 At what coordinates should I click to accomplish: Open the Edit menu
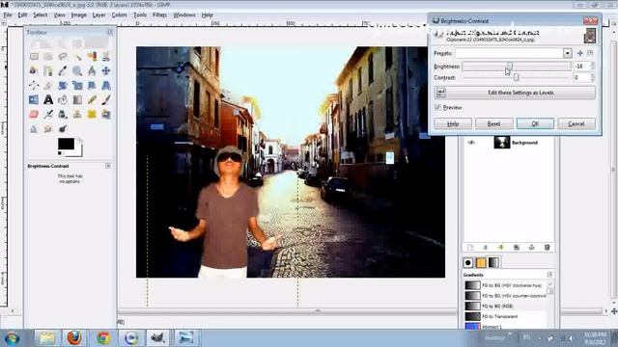coord(22,15)
